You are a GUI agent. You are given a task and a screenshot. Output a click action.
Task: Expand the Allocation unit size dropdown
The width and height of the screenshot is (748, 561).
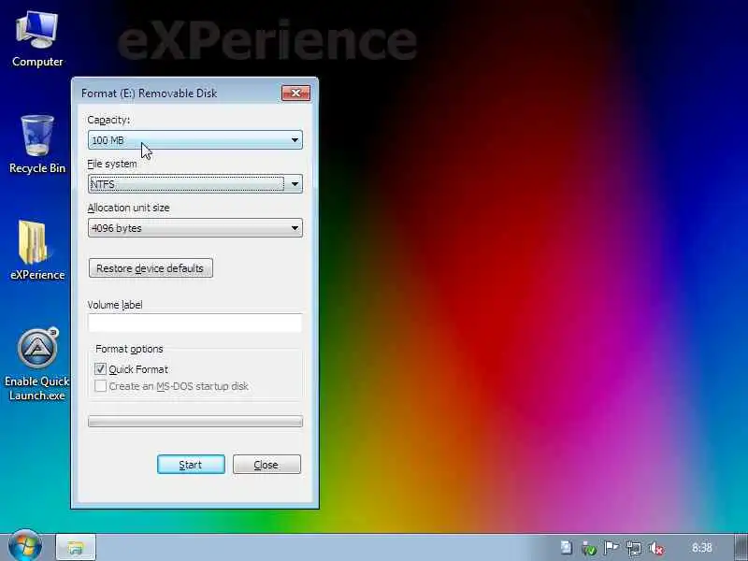point(195,228)
